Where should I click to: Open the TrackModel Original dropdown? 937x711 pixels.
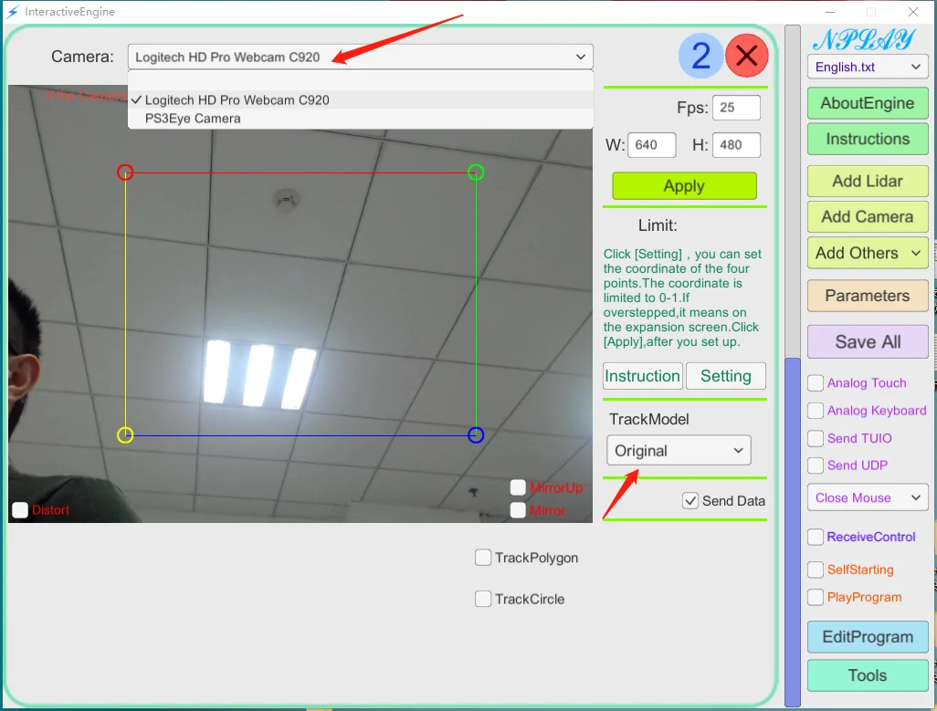(679, 451)
